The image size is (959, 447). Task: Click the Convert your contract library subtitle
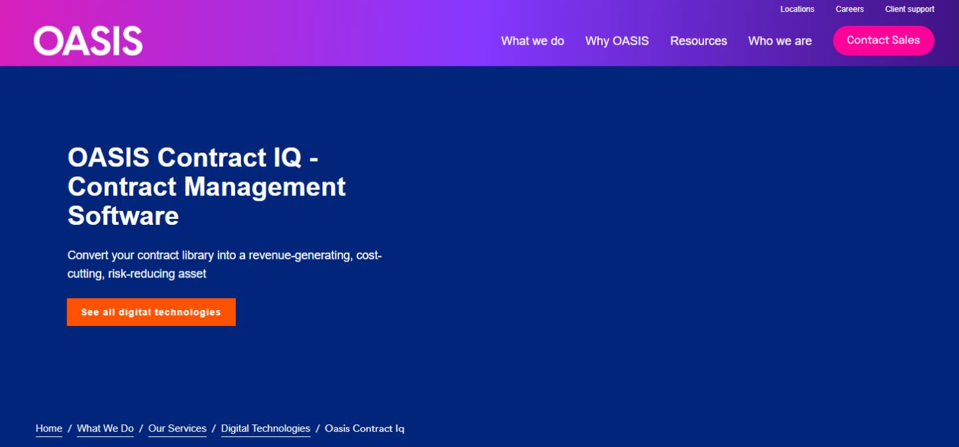click(224, 264)
